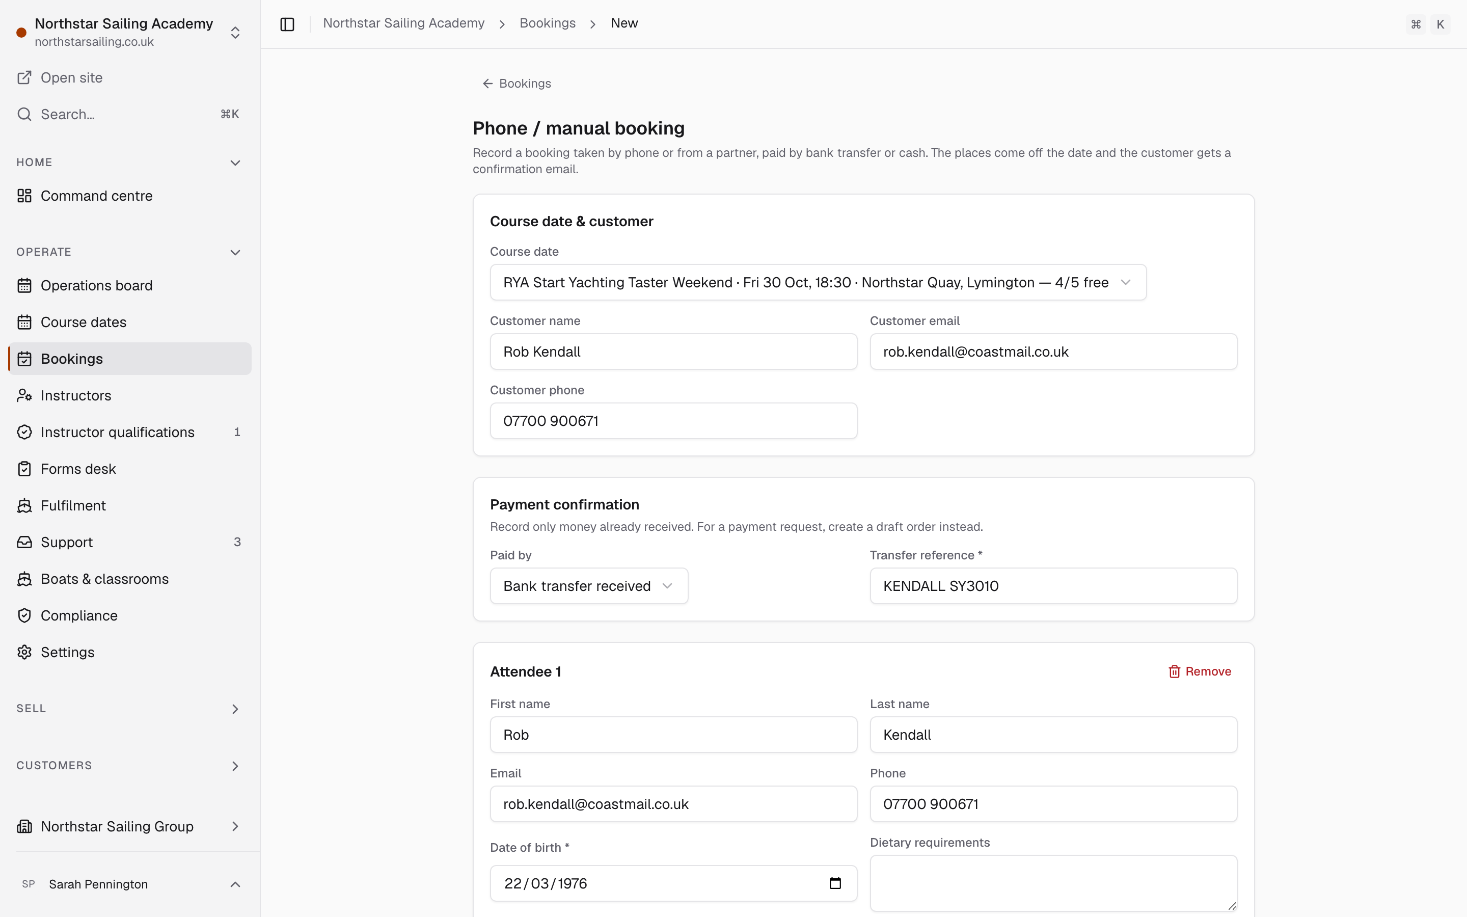Open the Northstar Sailing Academy site switcher
This screenshot has width=1467, height=917.
[x=130, y=32]
